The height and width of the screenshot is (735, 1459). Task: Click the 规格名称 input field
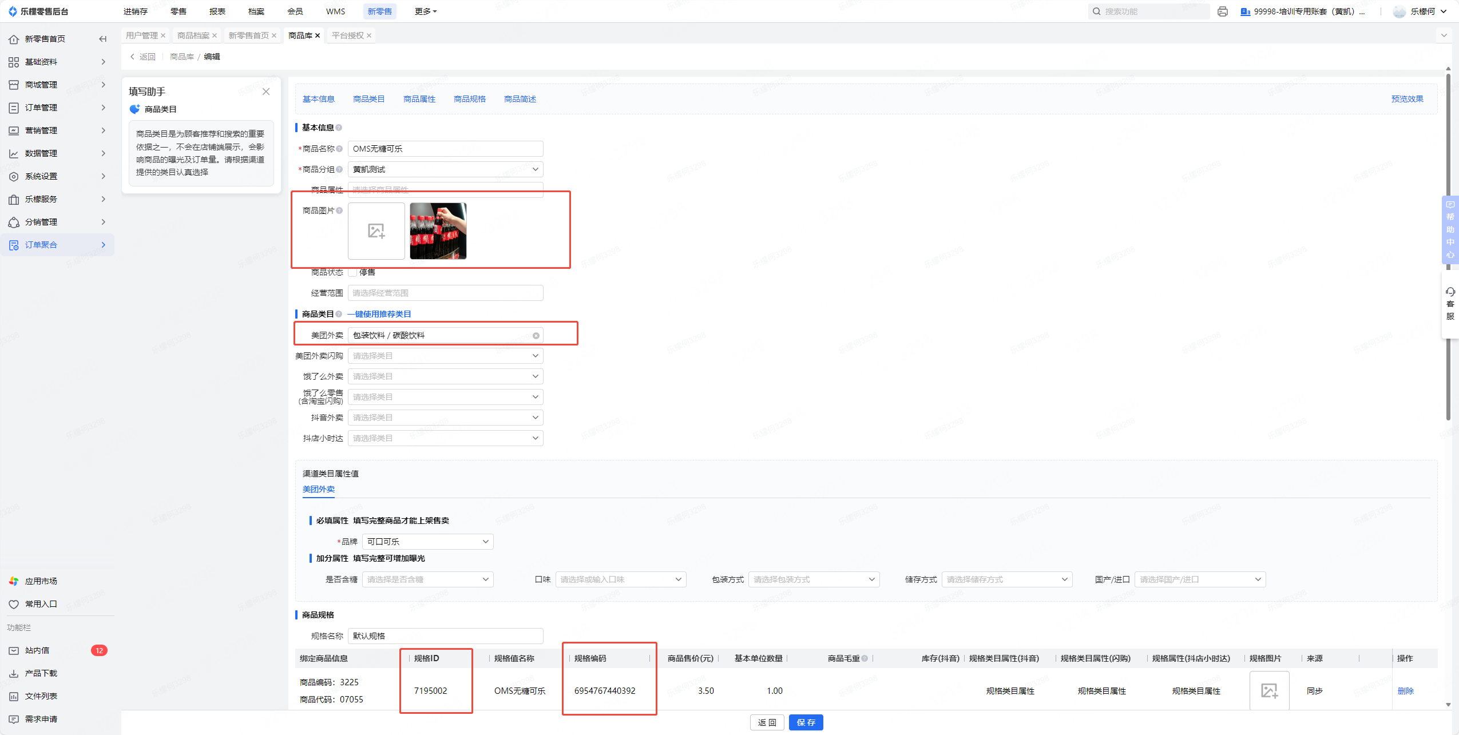pyautogui.click(x=445, y=636)
